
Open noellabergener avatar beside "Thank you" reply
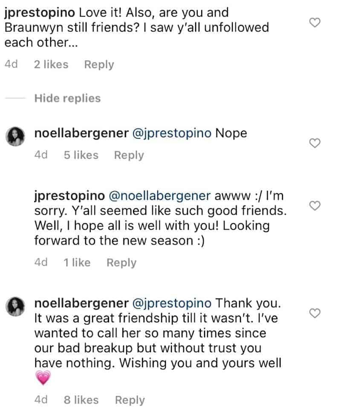point(17,308)
